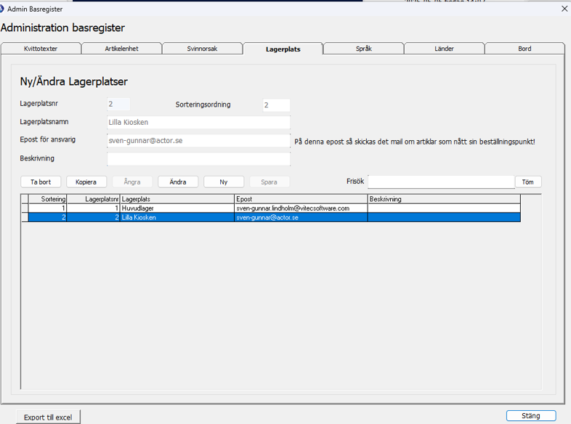
Task: Click the empty Beskrivning field
Action: [198, 159]
